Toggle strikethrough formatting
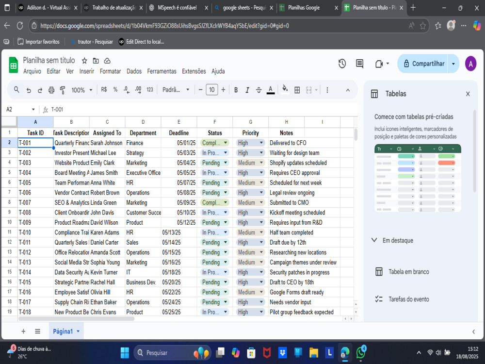The image size is (485, 364). pos(259,90)
